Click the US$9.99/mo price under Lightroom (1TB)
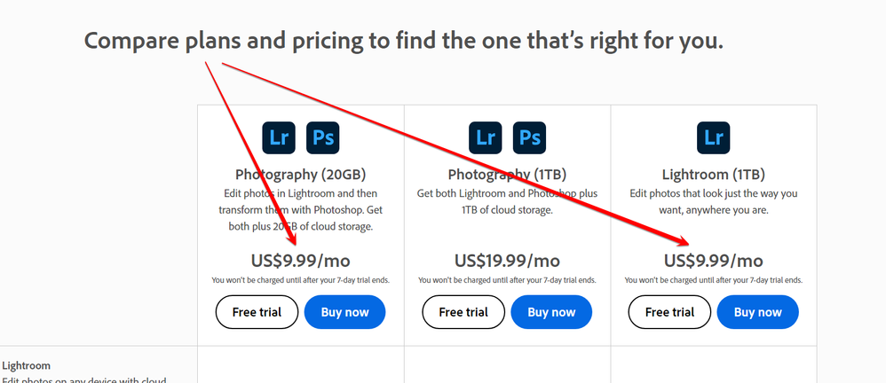Viewport: 886px width, 383px height. click(713, 261)
